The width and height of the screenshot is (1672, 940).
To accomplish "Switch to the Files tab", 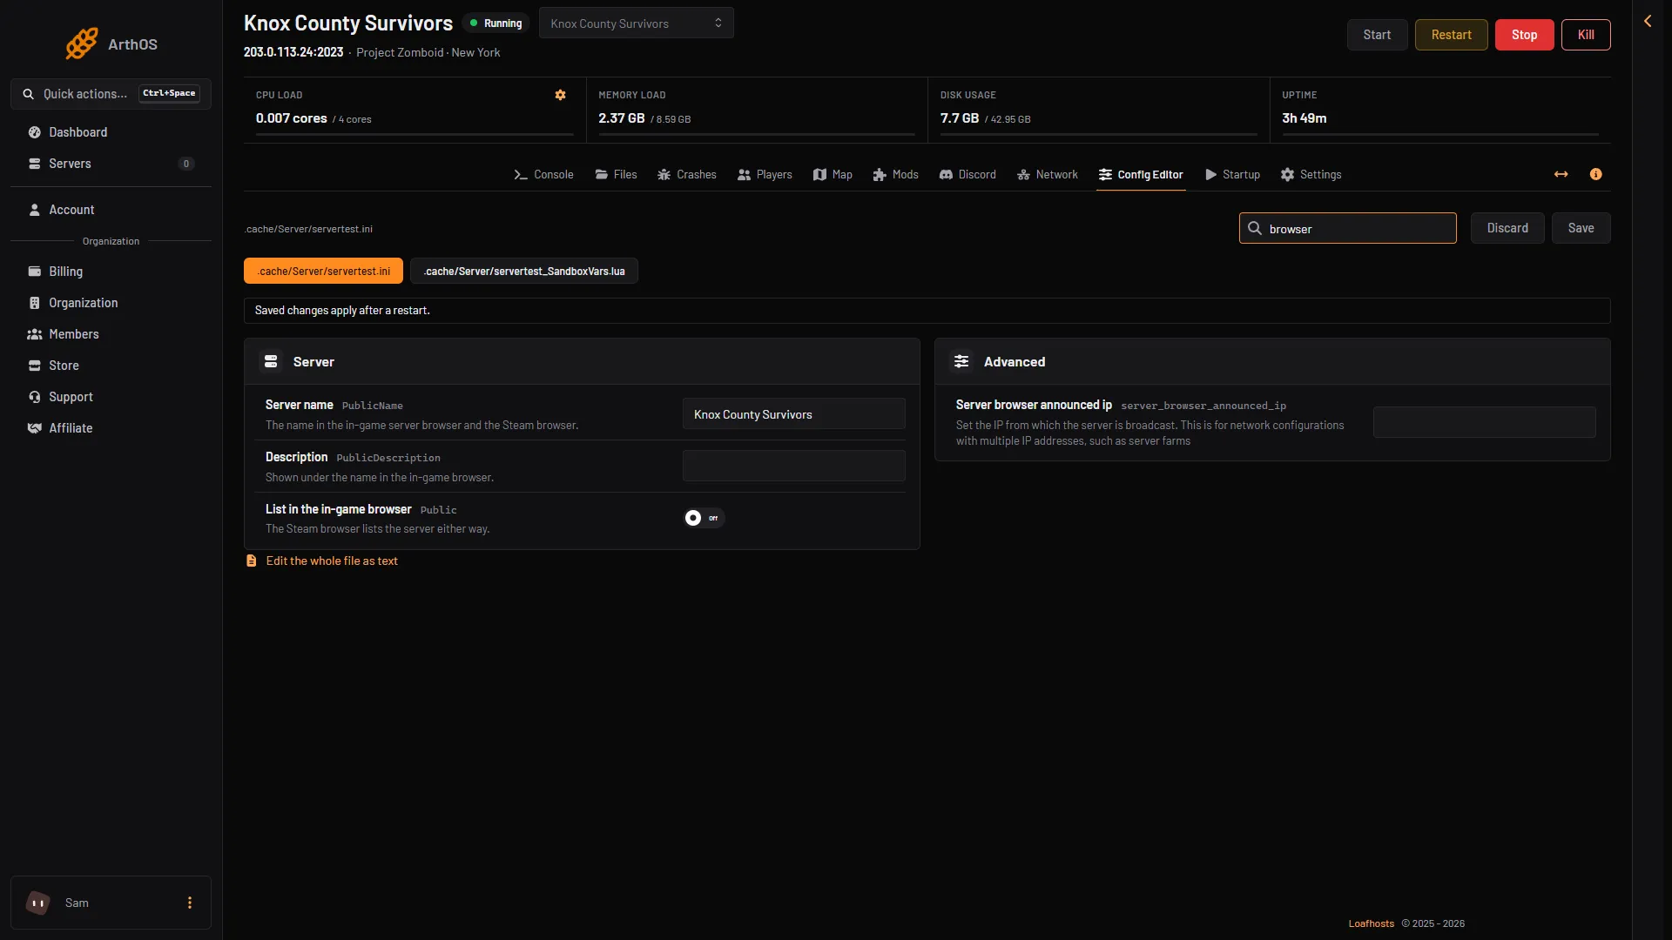I will tap(616, 175).
